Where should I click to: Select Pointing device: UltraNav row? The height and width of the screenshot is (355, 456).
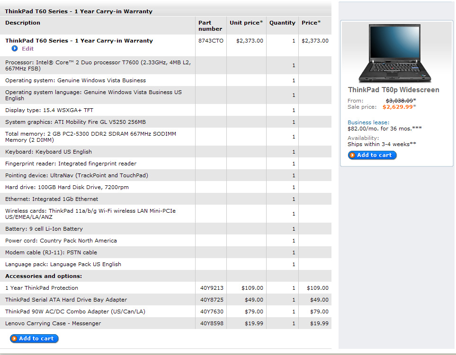click(166, 175)
